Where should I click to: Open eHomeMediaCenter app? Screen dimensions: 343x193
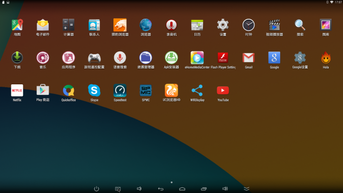pyautogui.click(x=197, y=58)
